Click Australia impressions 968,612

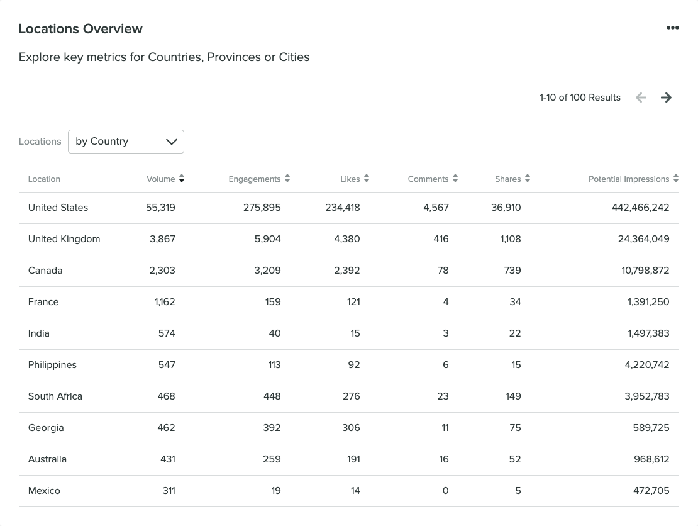coord(651,459)
